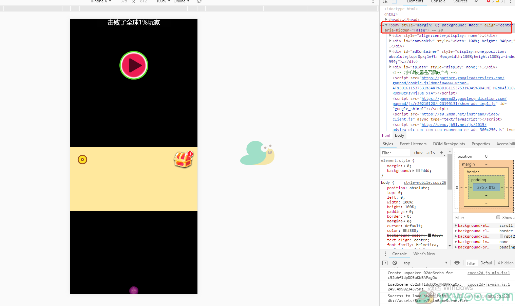The image size is (515, 306).
Task: Open the 100% zoom dropdown
Action: click(x=163, y=1)
